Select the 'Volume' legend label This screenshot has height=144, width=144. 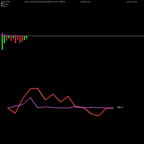(5, 4)
